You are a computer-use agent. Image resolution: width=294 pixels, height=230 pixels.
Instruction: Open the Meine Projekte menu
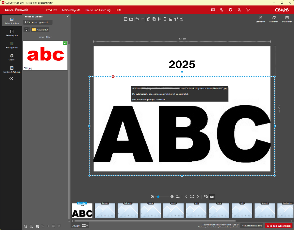pyautogui.click(x=71, y=10)
